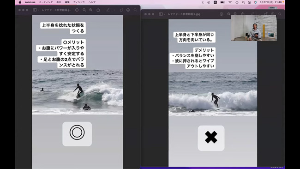Show Markup toolbar in レクチャー3参考動画2.jpg window
300x169 pixels.
point(273,14)
